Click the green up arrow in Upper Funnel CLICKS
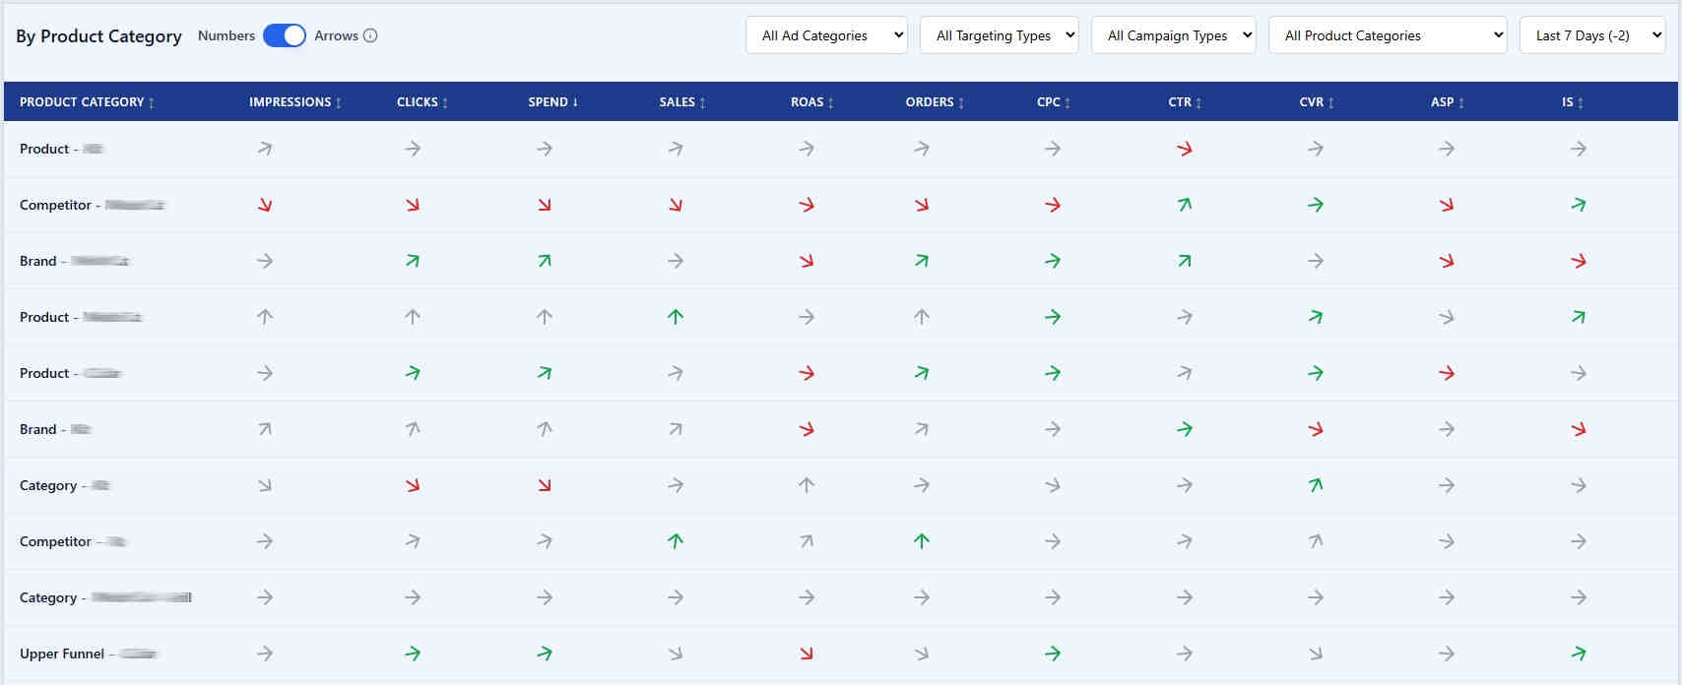Image resolution: width=1682 pixels, height=685 pixels. coord(413,654)
